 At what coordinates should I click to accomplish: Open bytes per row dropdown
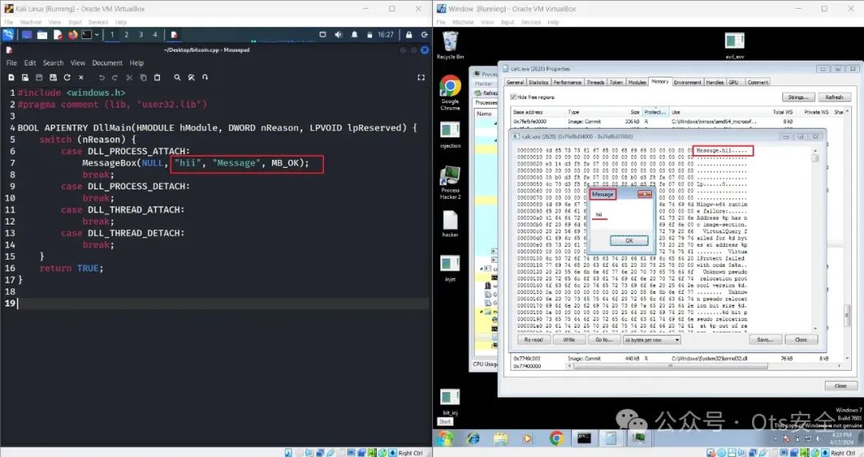pyautogui.click(x=653, y=340)
